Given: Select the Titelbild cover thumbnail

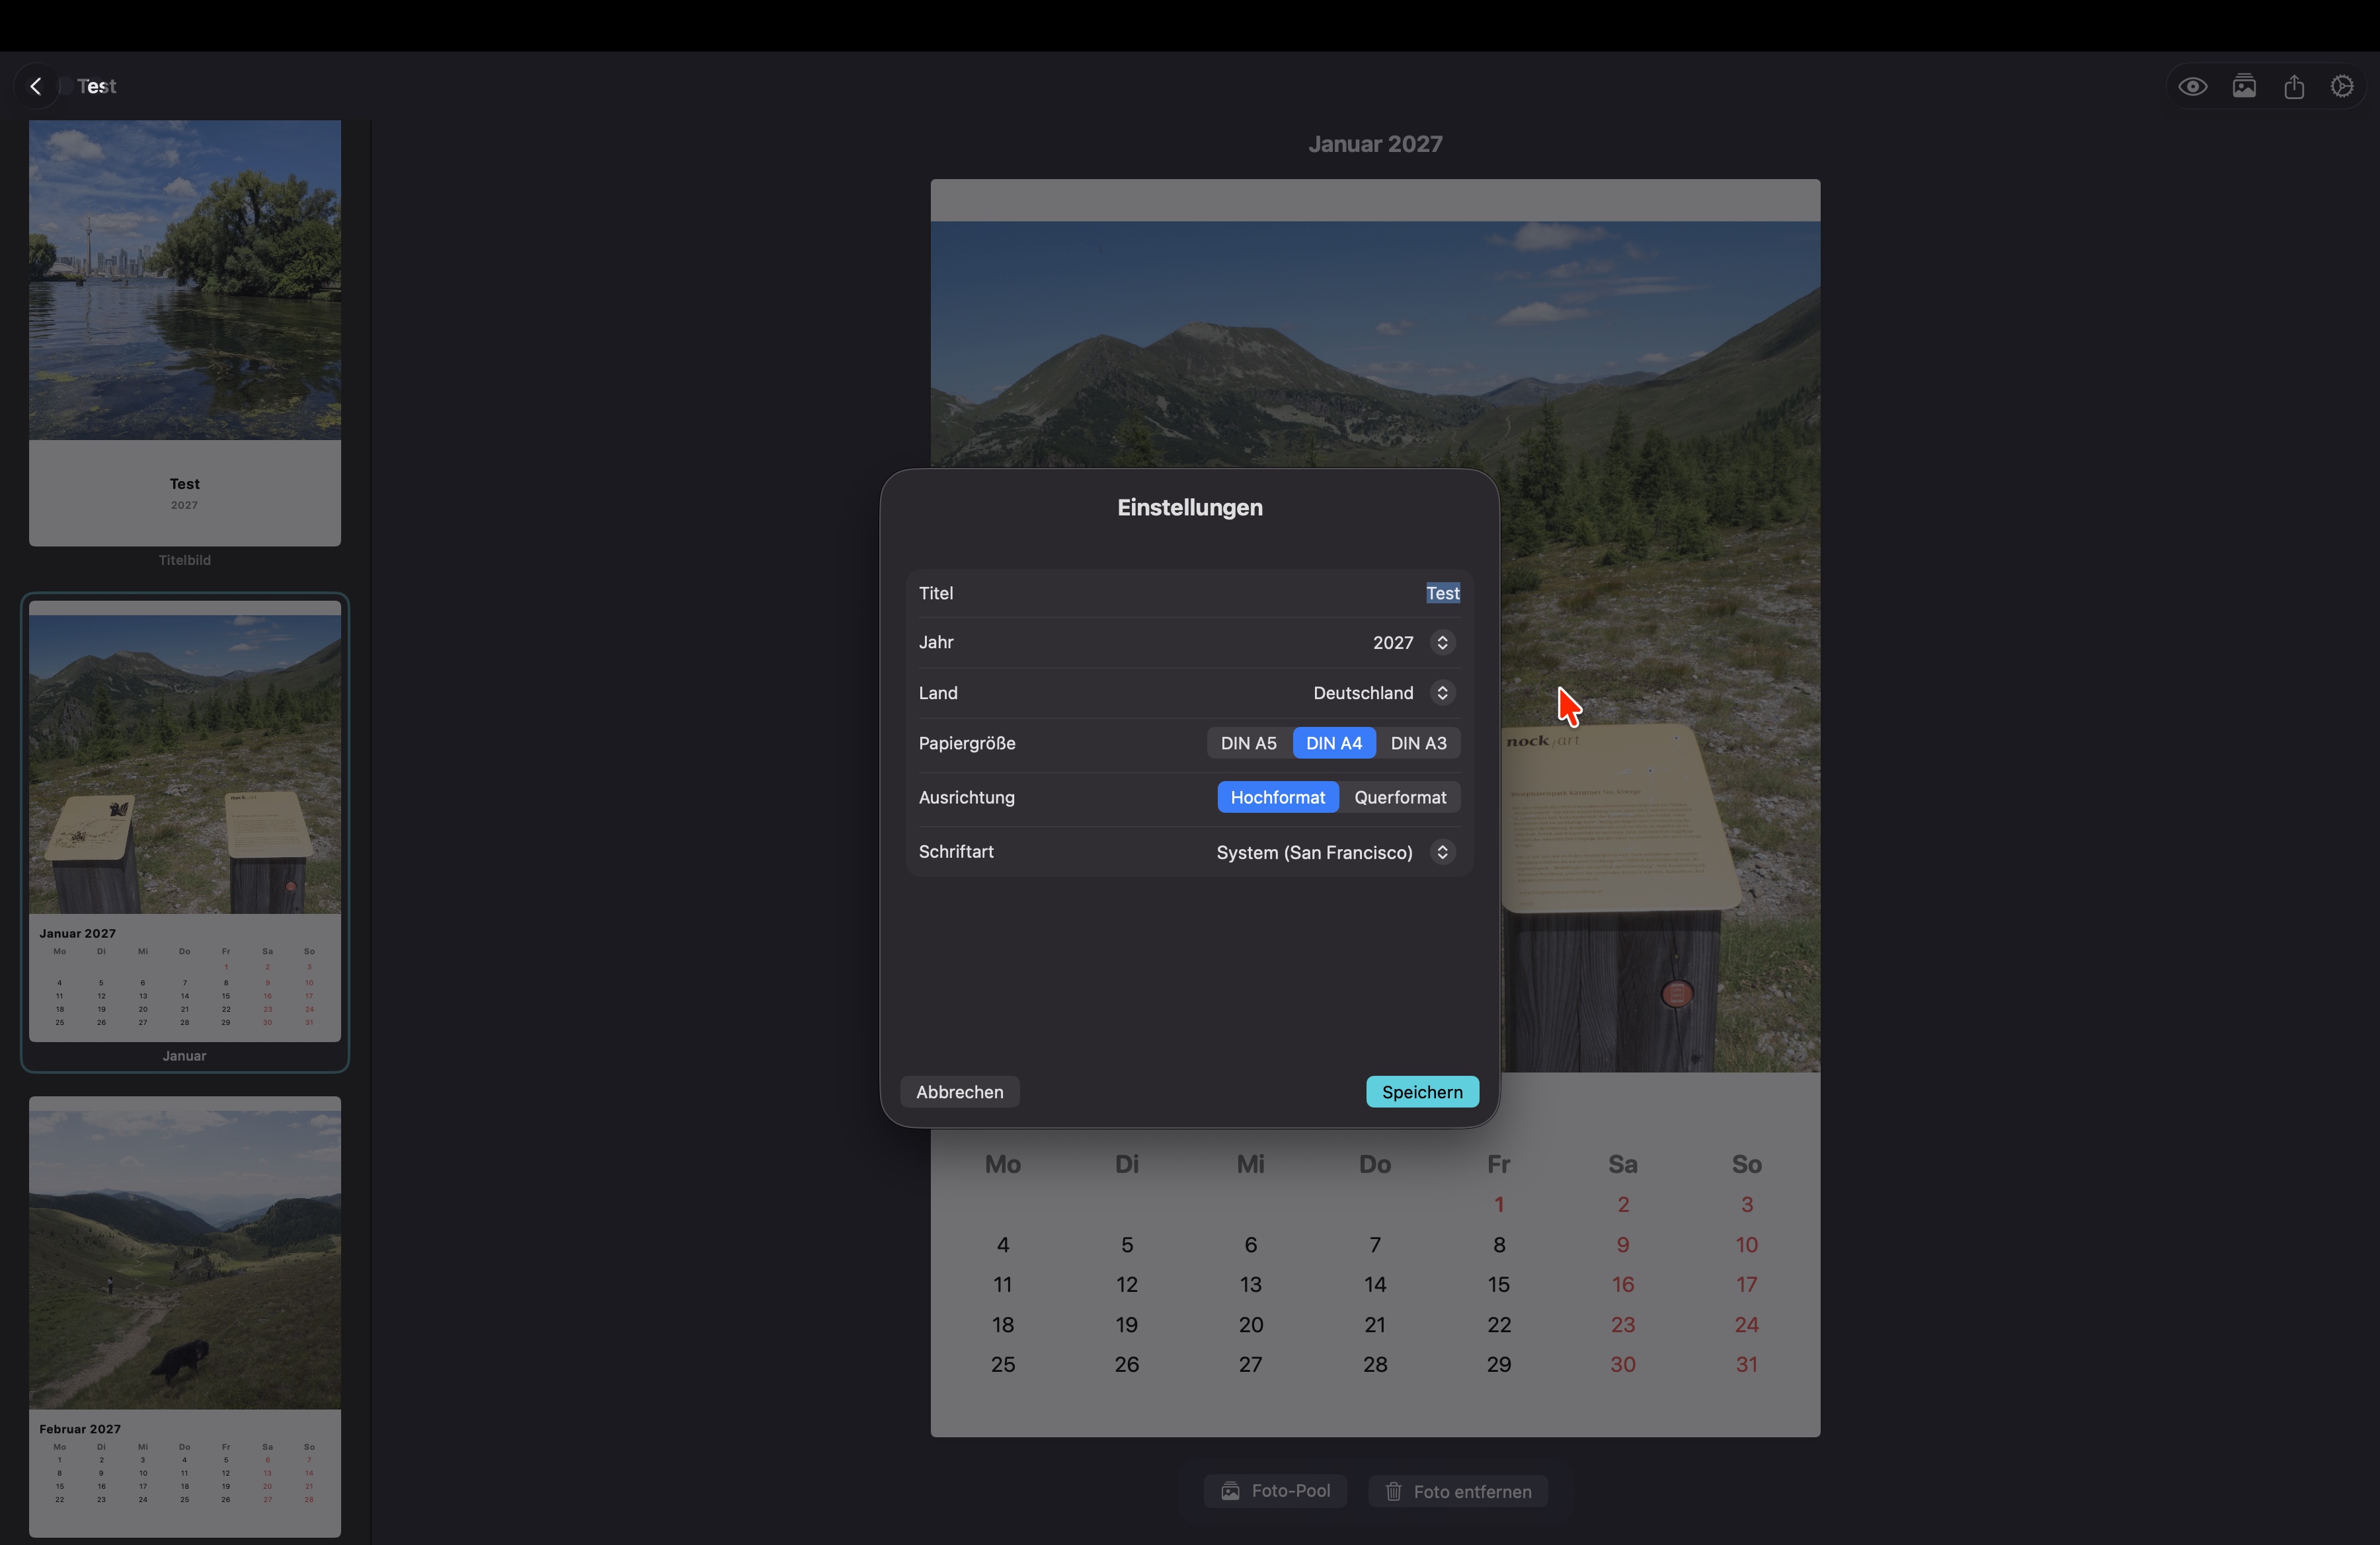Looking at the screenshot, I should [184, 333].
